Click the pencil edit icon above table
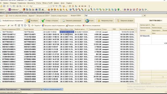 point(9,26)
